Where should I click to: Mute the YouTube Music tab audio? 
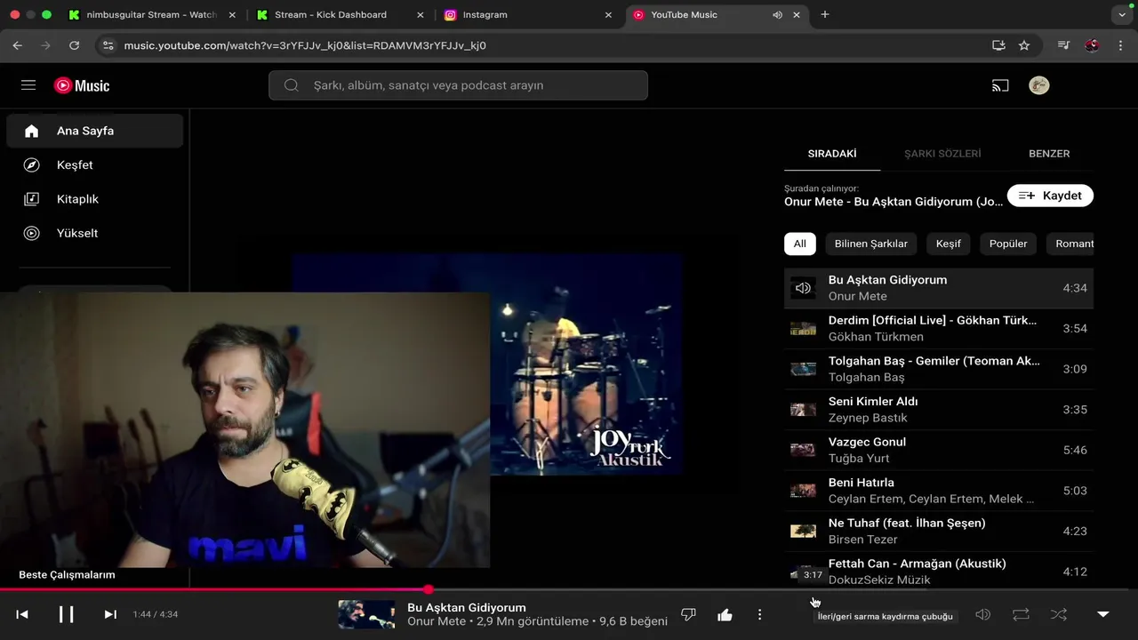[777, 15]
